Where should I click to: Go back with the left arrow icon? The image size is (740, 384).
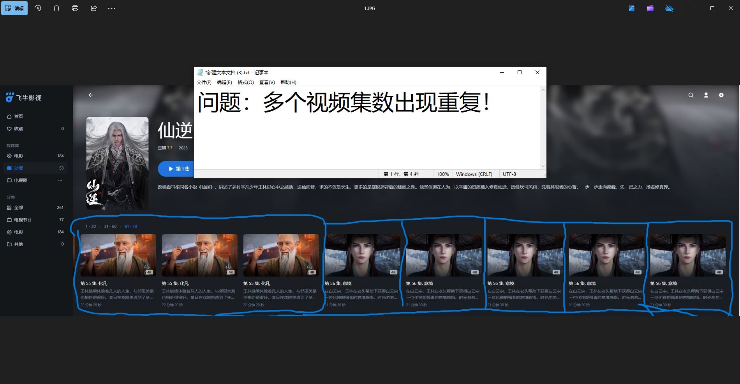tap(91, 95)
